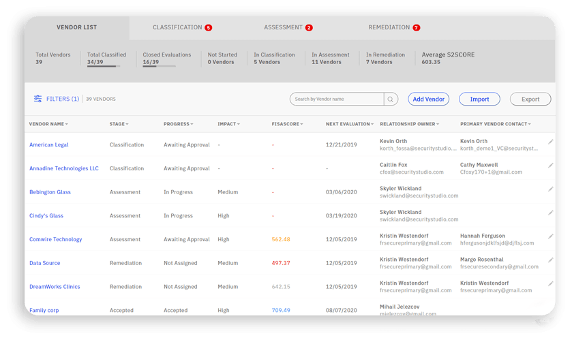Click next evaluation date 03/19/2020
572x340 pixels.
[x=341, y=216]
